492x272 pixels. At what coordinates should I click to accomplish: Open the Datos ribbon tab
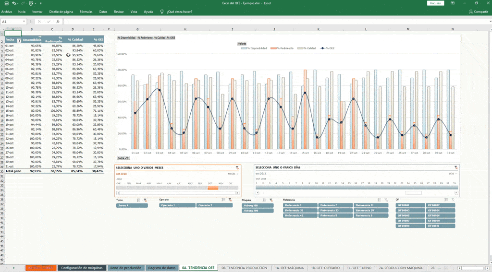(103, 12)
